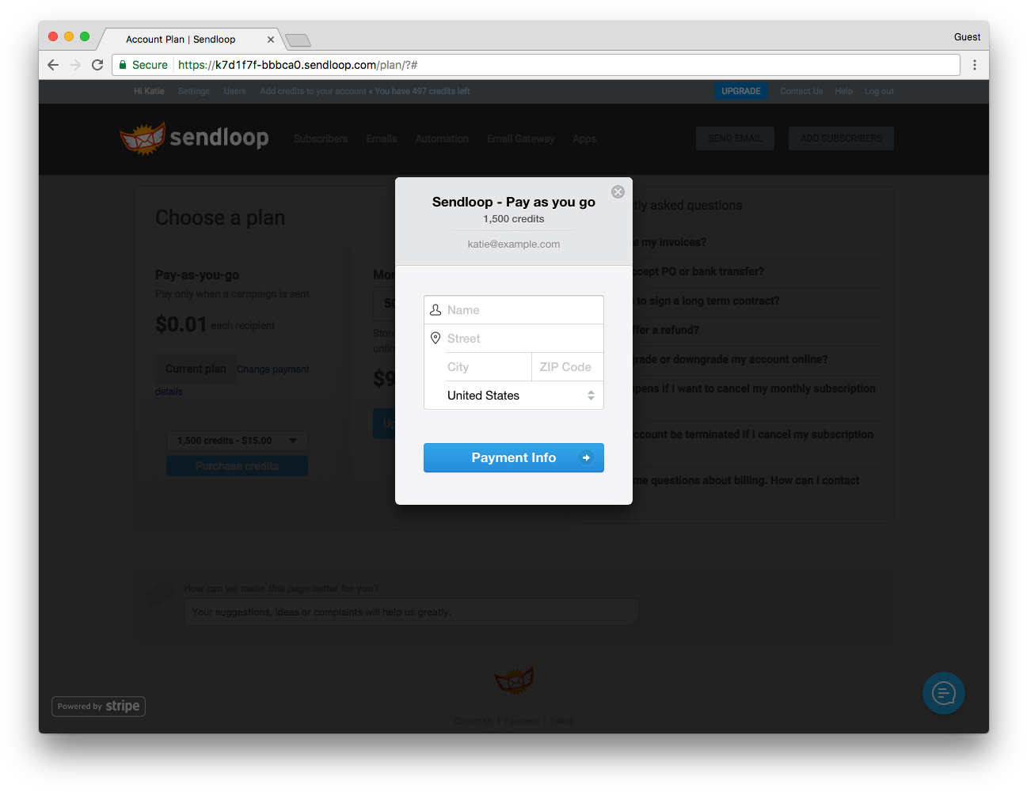Click the browser forward arrow
The width and height of the screenshot is (1027, 792).
click(75, 65)
